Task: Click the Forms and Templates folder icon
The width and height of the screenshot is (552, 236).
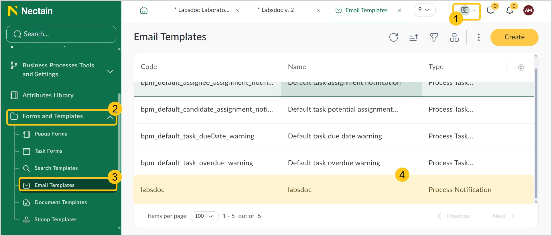Action: pos(14,116)
